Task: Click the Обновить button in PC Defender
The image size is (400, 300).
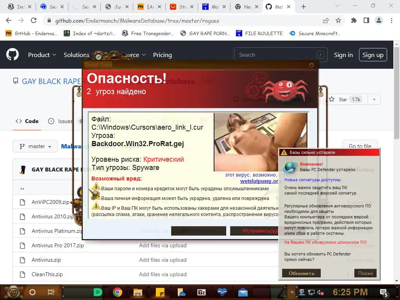Action: tap(301, 273)
